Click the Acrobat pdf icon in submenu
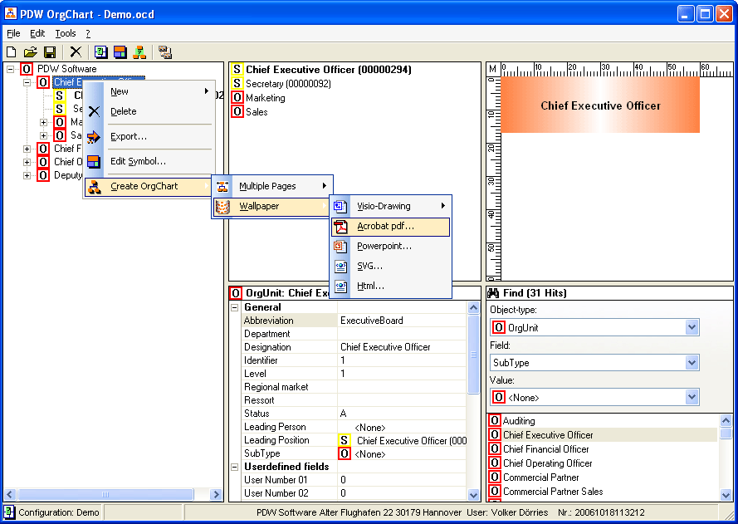 340,227
